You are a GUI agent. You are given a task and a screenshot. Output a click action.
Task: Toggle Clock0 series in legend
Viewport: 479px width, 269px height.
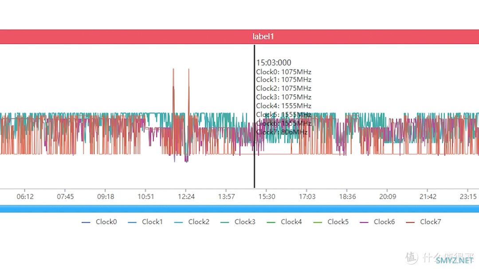tap(99, 222)
